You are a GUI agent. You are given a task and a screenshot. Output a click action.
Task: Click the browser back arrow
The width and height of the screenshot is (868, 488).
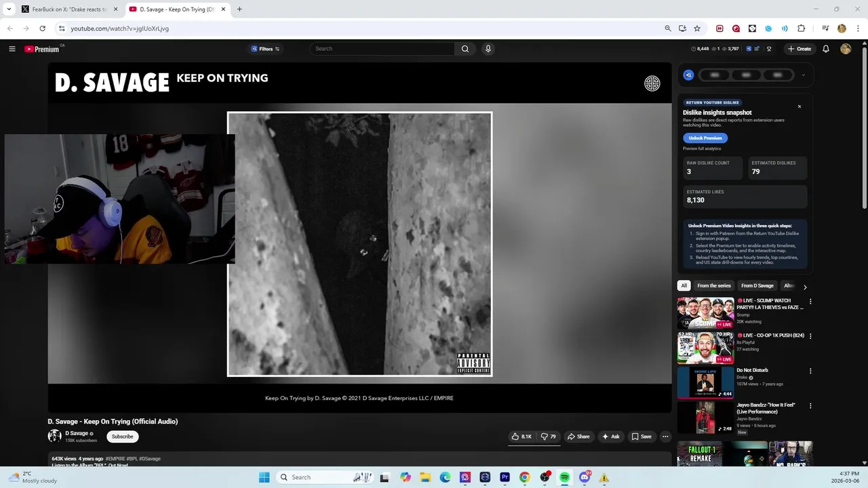click(9, 28)
